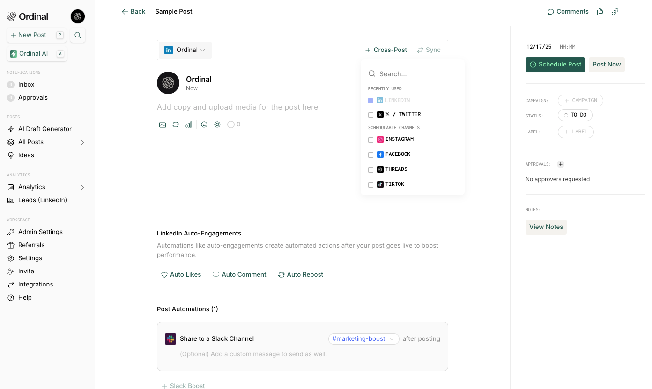Click the channel Search field
Screen dimensions: 652x389
[x=413, y=74]
